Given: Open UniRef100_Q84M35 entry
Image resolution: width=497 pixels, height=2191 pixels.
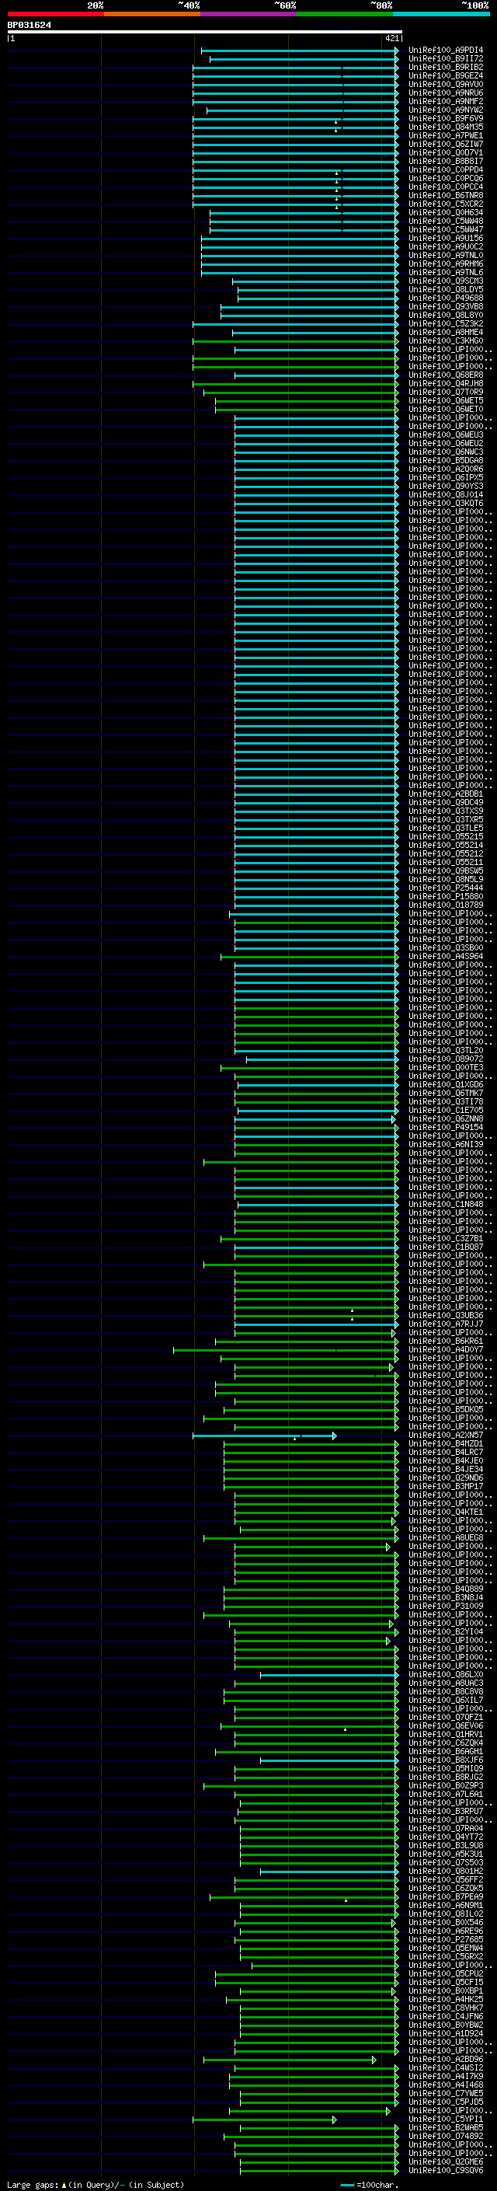Looking at the screenshot, I should coord(445,127).
